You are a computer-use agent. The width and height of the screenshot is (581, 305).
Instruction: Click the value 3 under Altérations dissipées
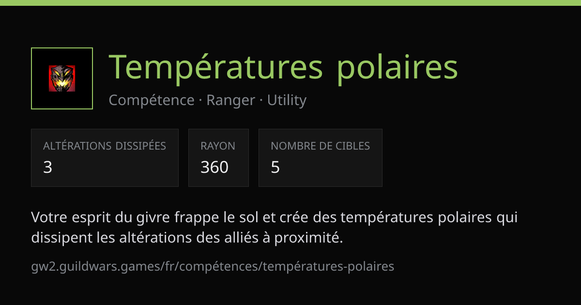click(47, 168)
